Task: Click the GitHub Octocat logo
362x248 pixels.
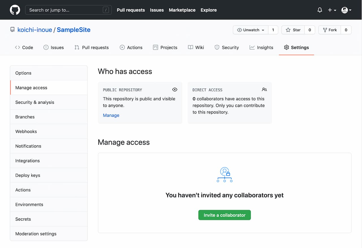Action: 15,10
